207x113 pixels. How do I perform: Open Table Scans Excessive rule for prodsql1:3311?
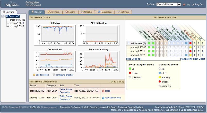tap(66, 98)
